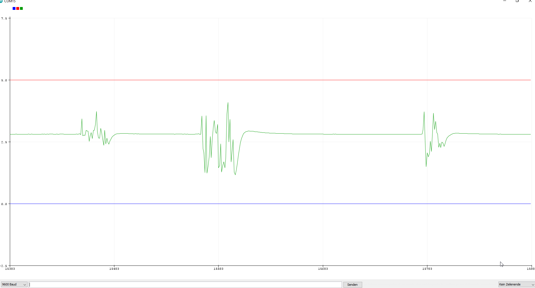Click the 15583 x-axis tick label
This screenshot has width=535, height=288.
(218, 269)
